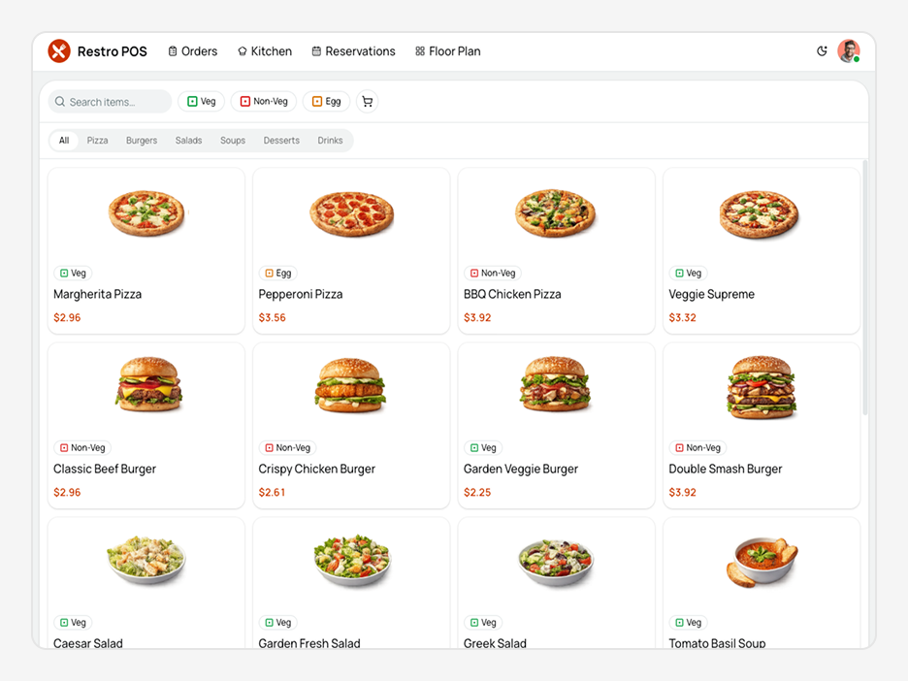
Task: Select the Margherita Pizza image
Action: (146, 213)
